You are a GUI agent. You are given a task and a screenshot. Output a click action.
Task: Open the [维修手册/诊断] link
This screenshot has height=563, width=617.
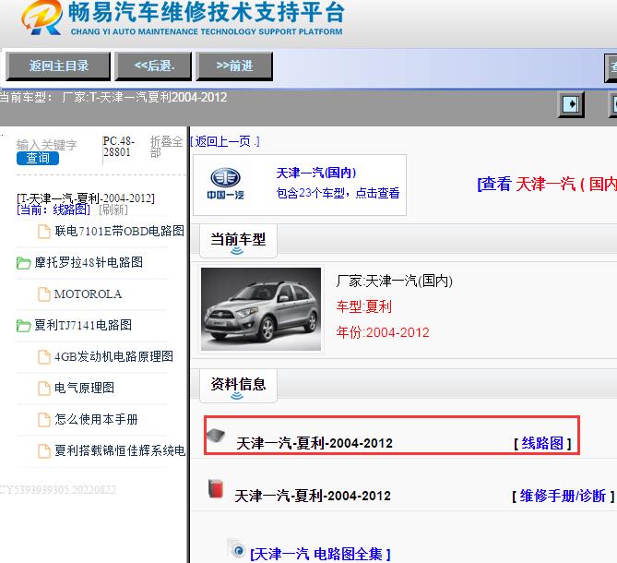pyautogui.click(x=563, y=496)
